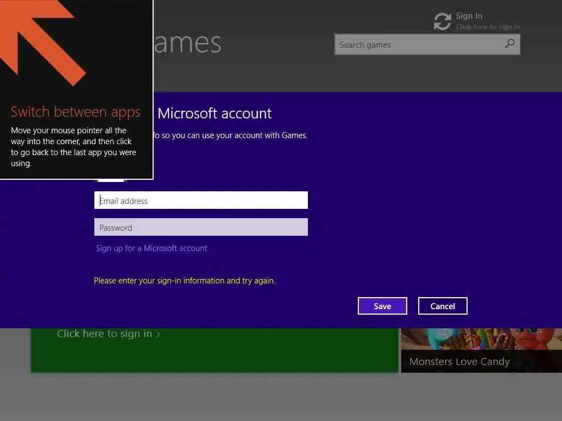Viewport: 562px width, 421px height.
Task: Click the small 'Click here to sign in' header text
Action: [488, 27]
